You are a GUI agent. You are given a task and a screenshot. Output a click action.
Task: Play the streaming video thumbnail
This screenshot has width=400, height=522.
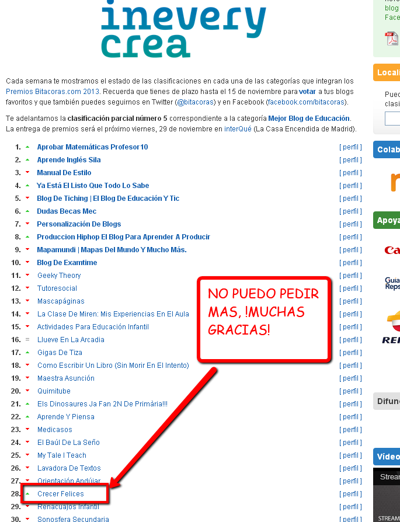387,496
